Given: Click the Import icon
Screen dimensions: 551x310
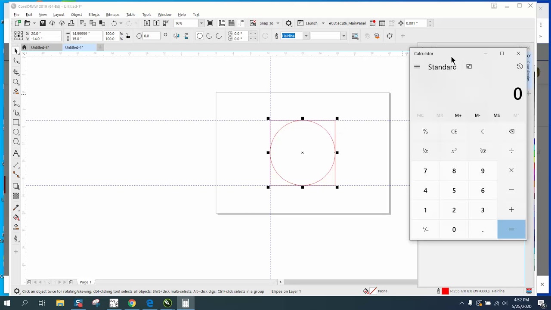Looking at the screenshot, I should [147, 23].
